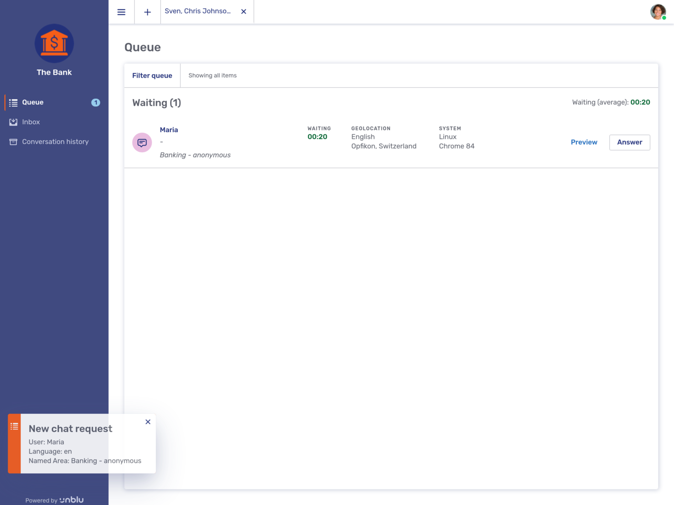Close the Sven, Chris Johnson conversation tab
Image resolution: width=674 pixels, height=505 pixels.
[x=244, y=12]
